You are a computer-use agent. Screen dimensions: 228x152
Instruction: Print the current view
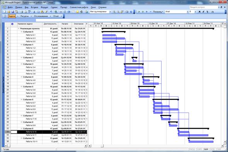click(22, 12)
